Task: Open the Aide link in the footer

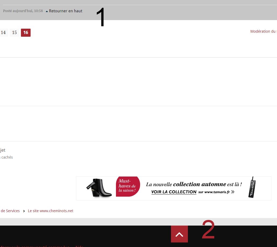Action: point(79,246)
